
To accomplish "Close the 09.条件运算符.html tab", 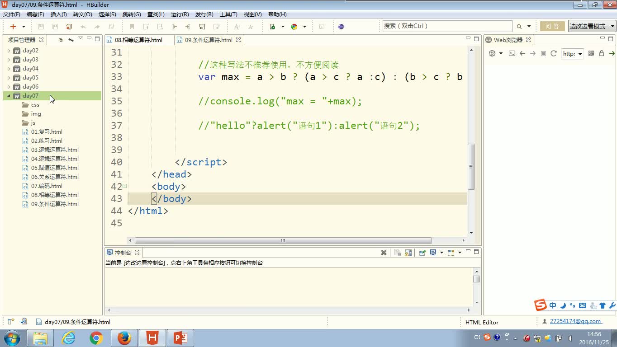I will [238, 40].
